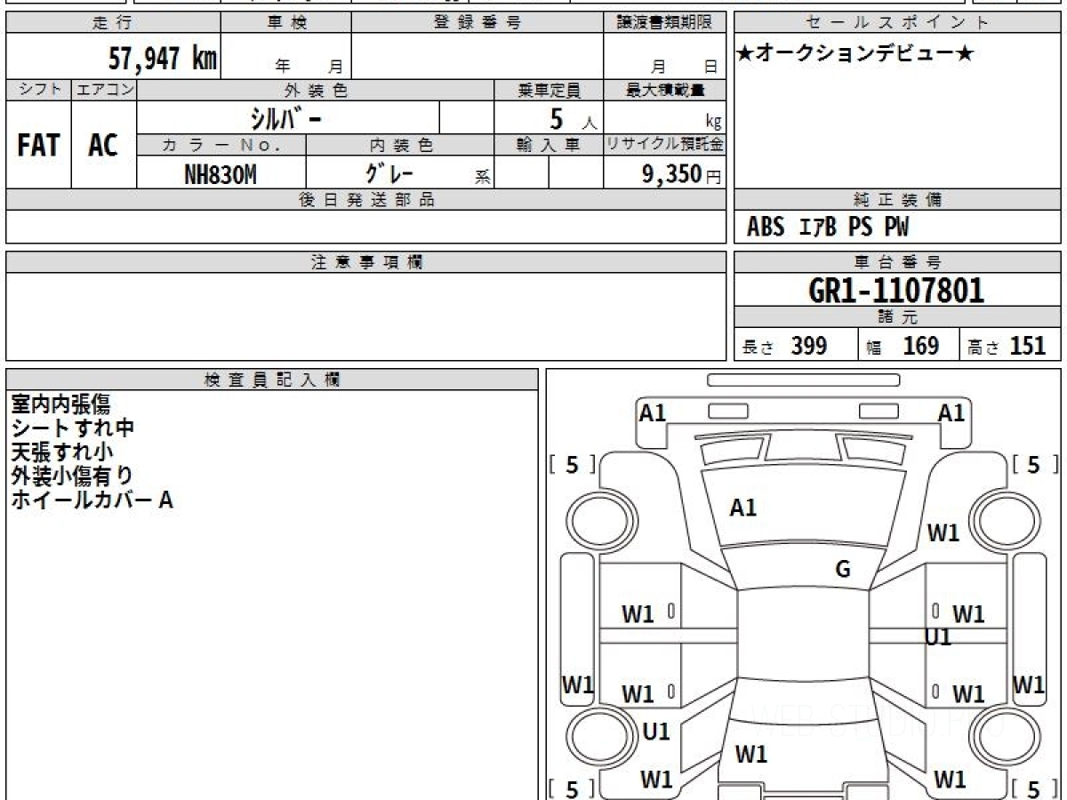
Task: Click the A1 mark on the hood
Action: tap(742, 508)
